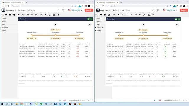Close left Summary panel

(x=91, y=19)
